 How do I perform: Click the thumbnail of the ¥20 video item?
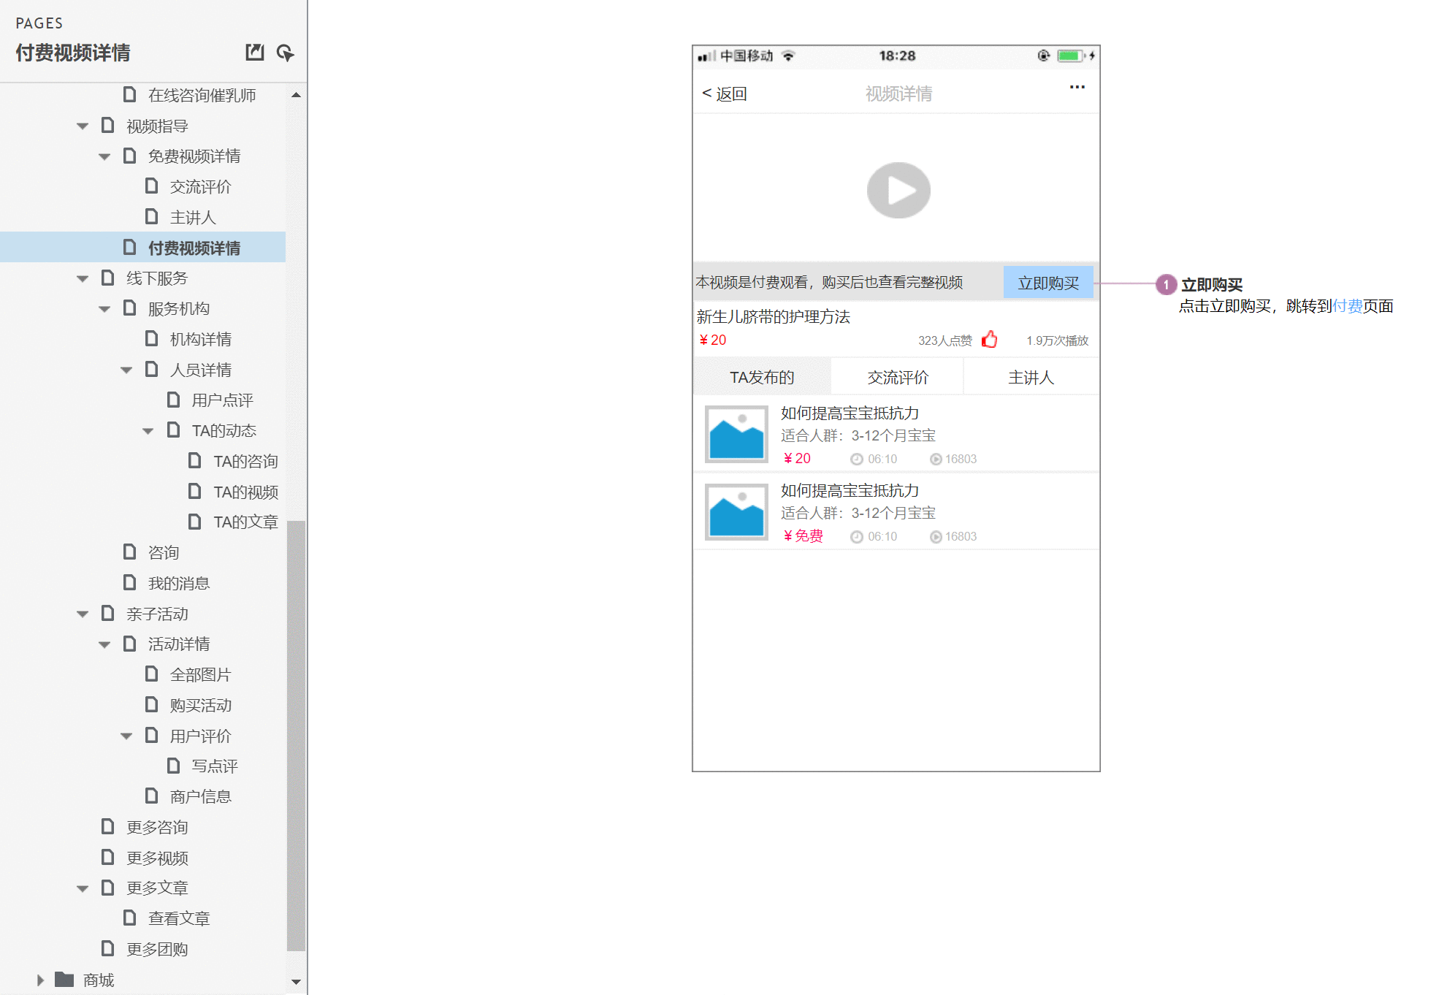click(x=736, y=434)
